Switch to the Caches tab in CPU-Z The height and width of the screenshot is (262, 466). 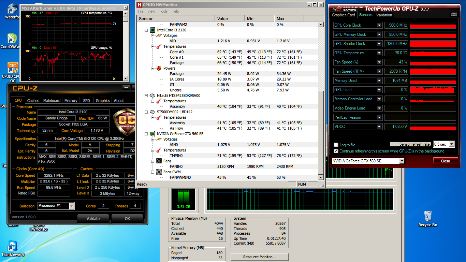point(33,101)
